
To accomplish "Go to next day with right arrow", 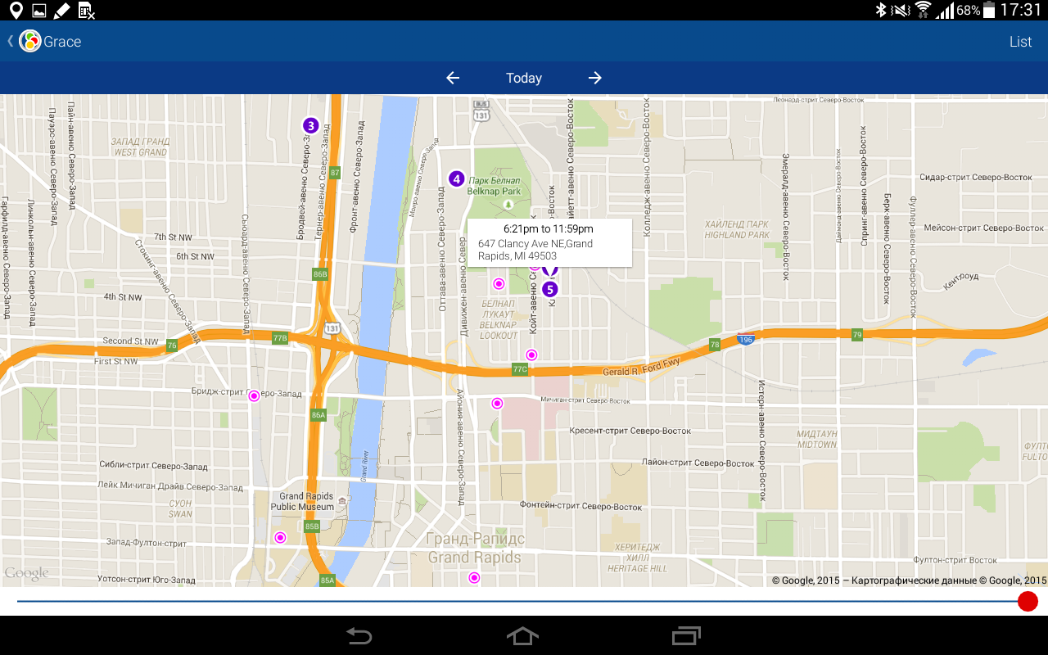I will point(595,78).
